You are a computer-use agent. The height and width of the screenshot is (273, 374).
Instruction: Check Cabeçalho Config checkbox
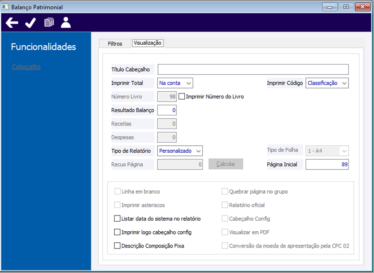point(225,219)
